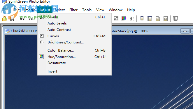Click the Curves toolbar icon
The image size is (193, 109).
(116, 19)
